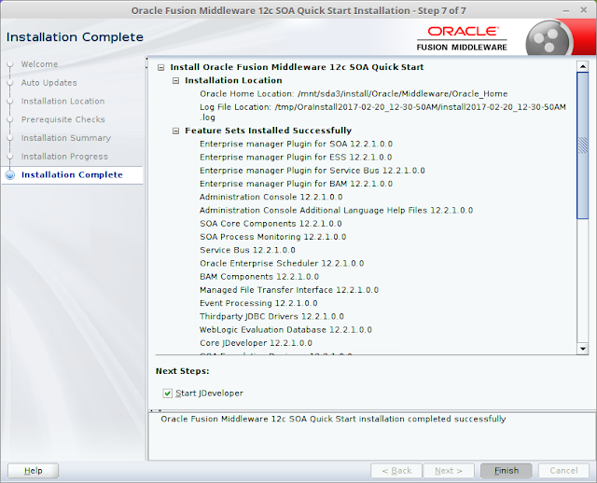Screen dimensions: 597x483
Task: Select the Welcome step
Action: (39, 64)
